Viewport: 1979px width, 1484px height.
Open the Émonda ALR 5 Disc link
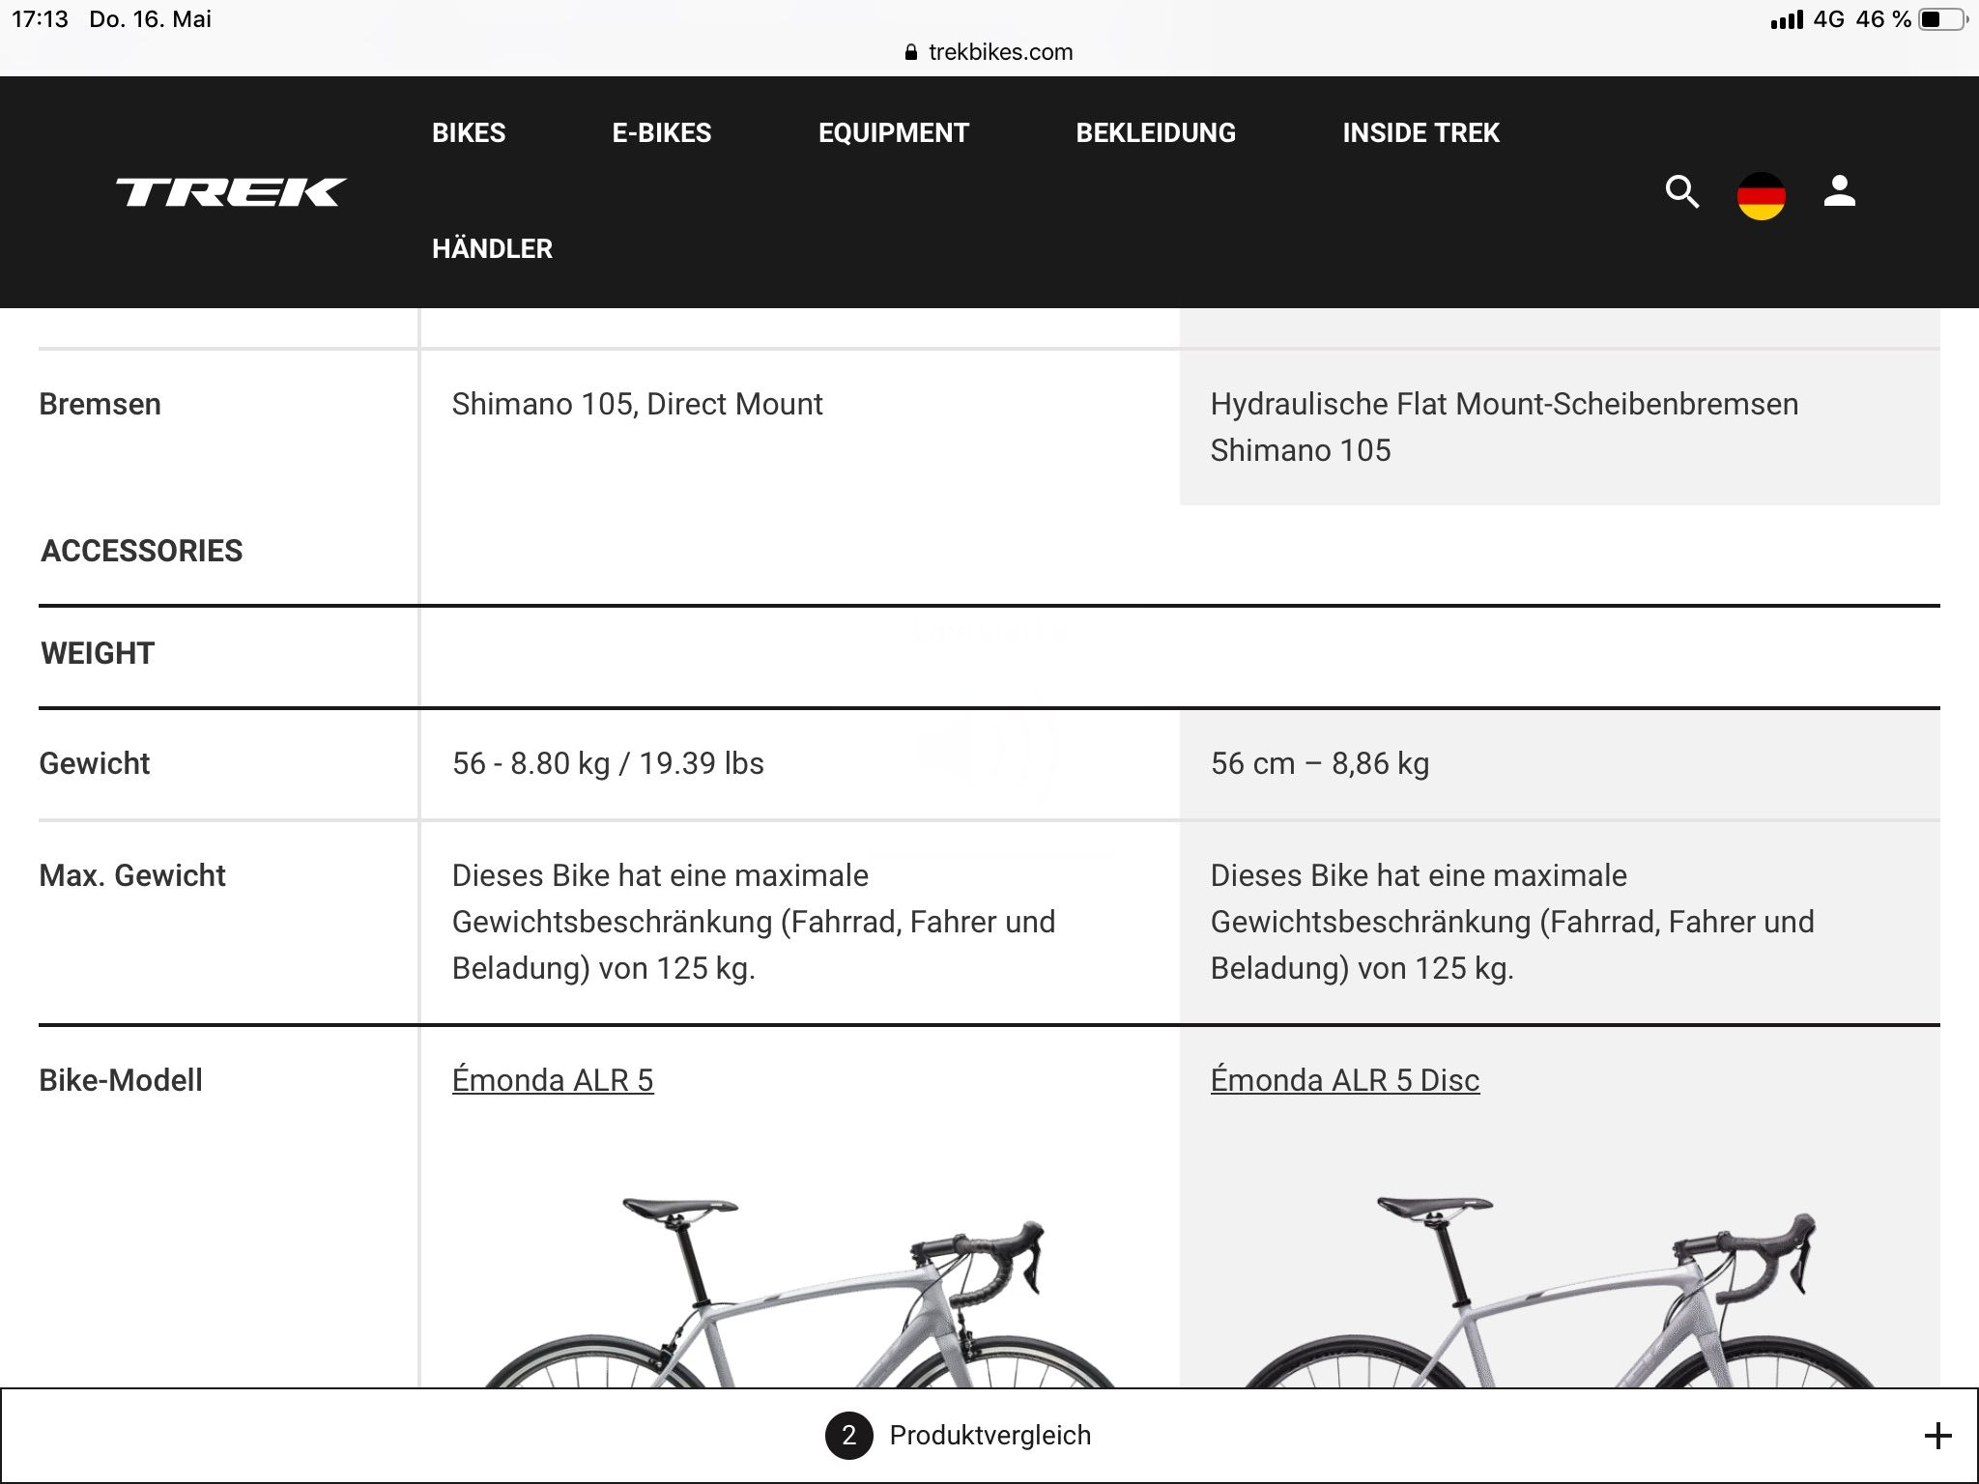(1344, 1080)
